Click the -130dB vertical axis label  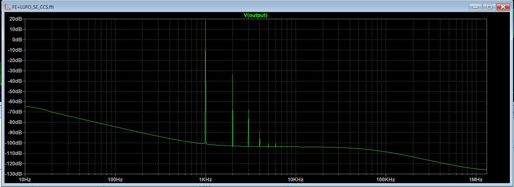(x=14, y=174)
